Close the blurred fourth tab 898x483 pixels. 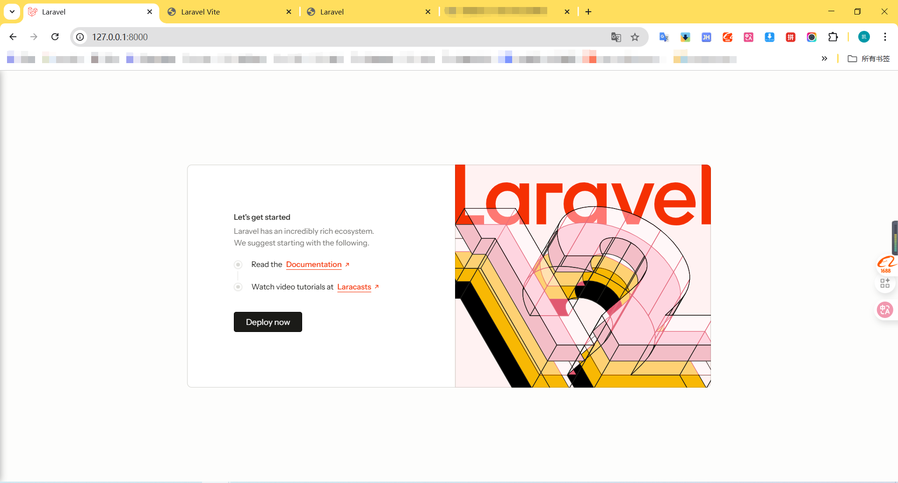click(x=567, y=12)
